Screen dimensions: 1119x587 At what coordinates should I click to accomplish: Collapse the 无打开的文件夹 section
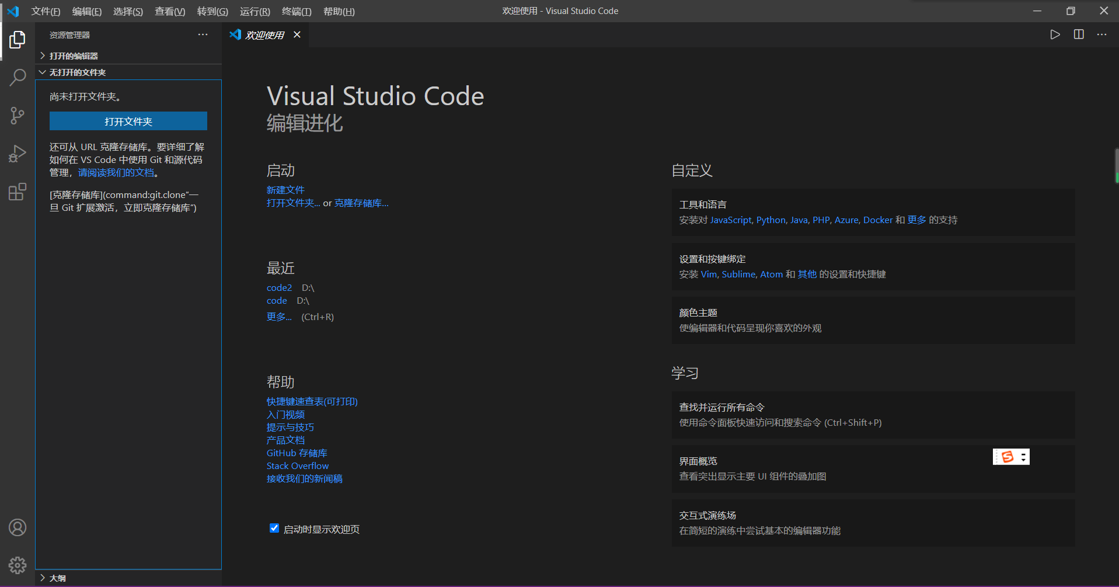tap(128, 72)
